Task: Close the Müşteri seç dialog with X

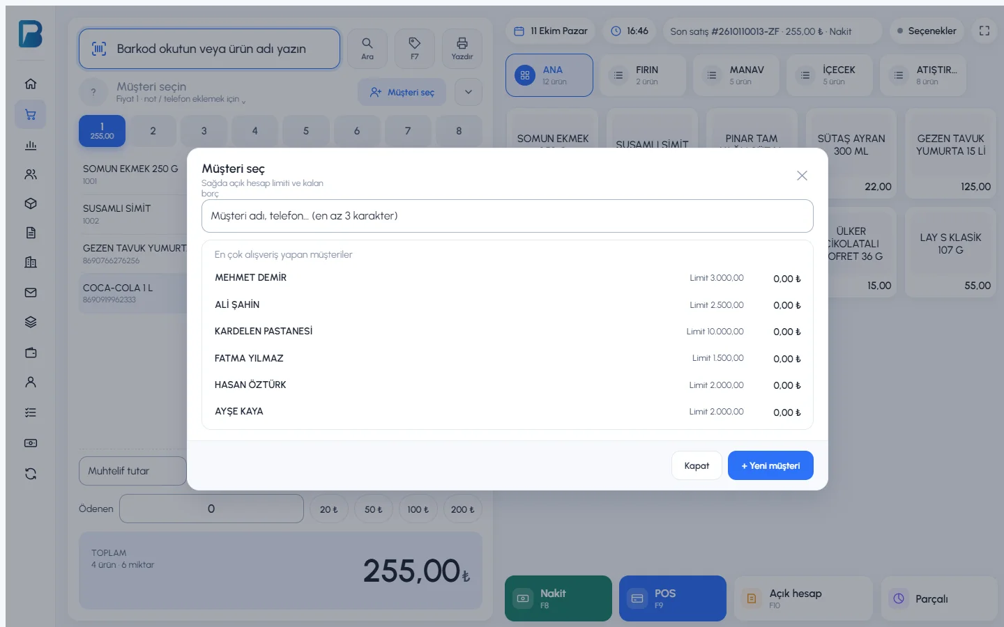Action: pyautogui.click(x=802, y=176)
